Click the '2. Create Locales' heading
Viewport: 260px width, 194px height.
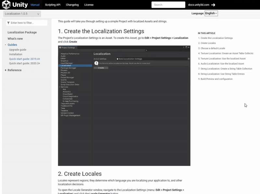pyautogui.click(x=80, y=174)
